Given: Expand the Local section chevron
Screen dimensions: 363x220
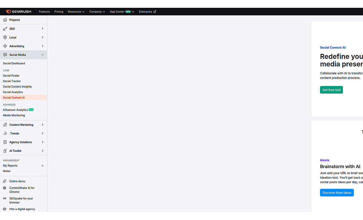Looking at the screenshot, I should point(42,37).
